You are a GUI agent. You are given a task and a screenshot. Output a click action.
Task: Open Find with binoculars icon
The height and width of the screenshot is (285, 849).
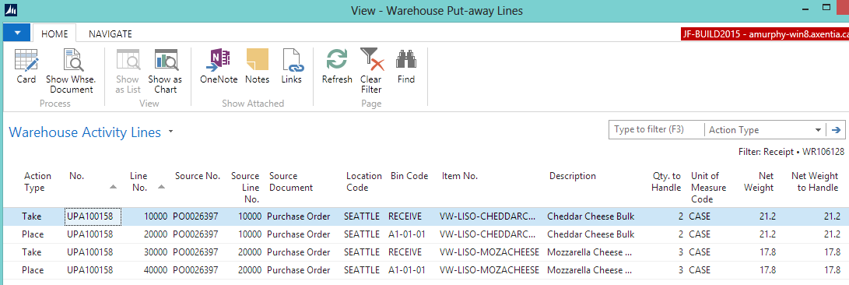coord(406,67)
